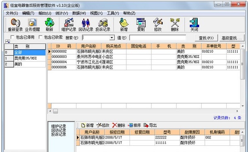The width and height of the screenshot is (248, 152).
Task: Open 业务提醒 business reminder icon
Action: [32, 25]
